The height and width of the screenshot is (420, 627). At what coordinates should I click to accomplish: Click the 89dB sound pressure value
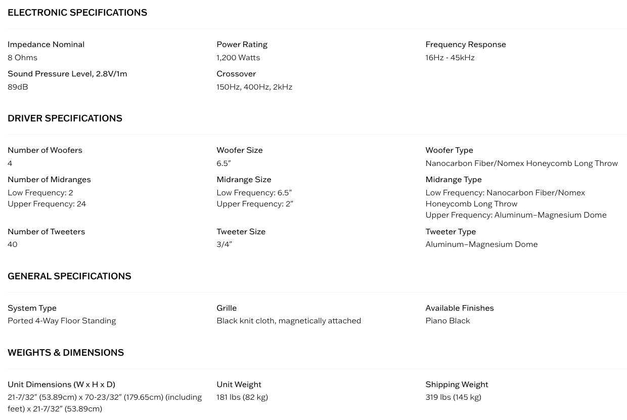coord(18,87)
